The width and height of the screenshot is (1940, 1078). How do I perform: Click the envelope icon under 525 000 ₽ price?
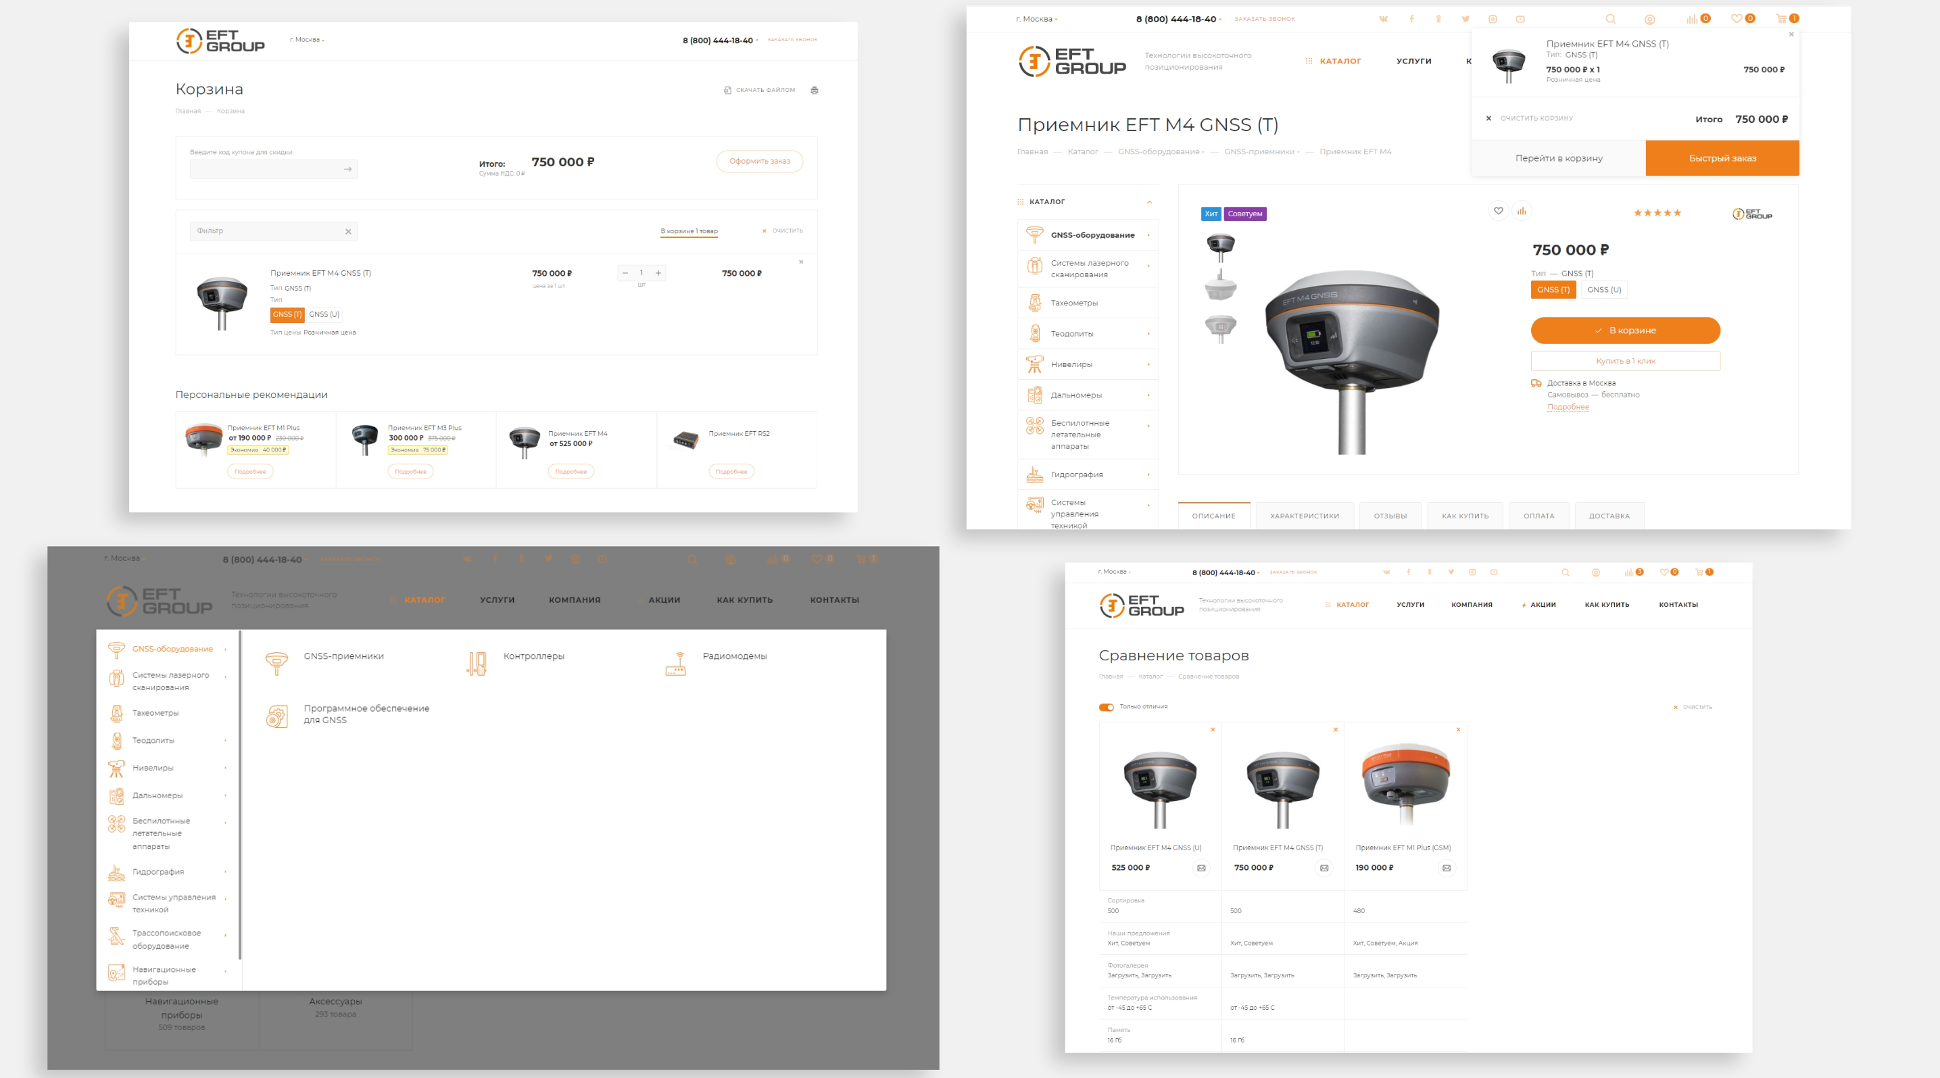pyautogui.click(x=1201, y=868)
